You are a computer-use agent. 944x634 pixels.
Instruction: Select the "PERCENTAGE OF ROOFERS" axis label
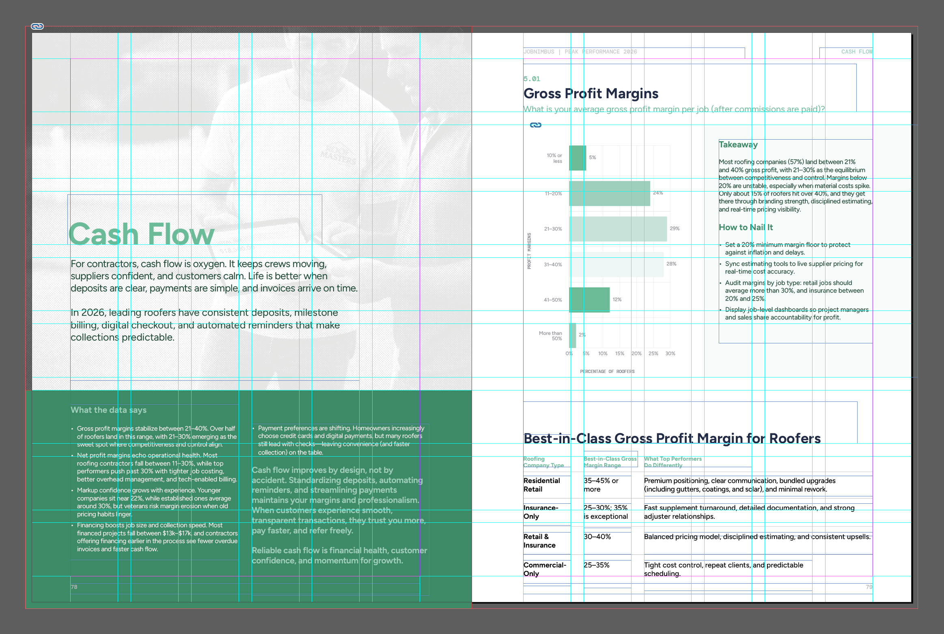tap(607, 371)
